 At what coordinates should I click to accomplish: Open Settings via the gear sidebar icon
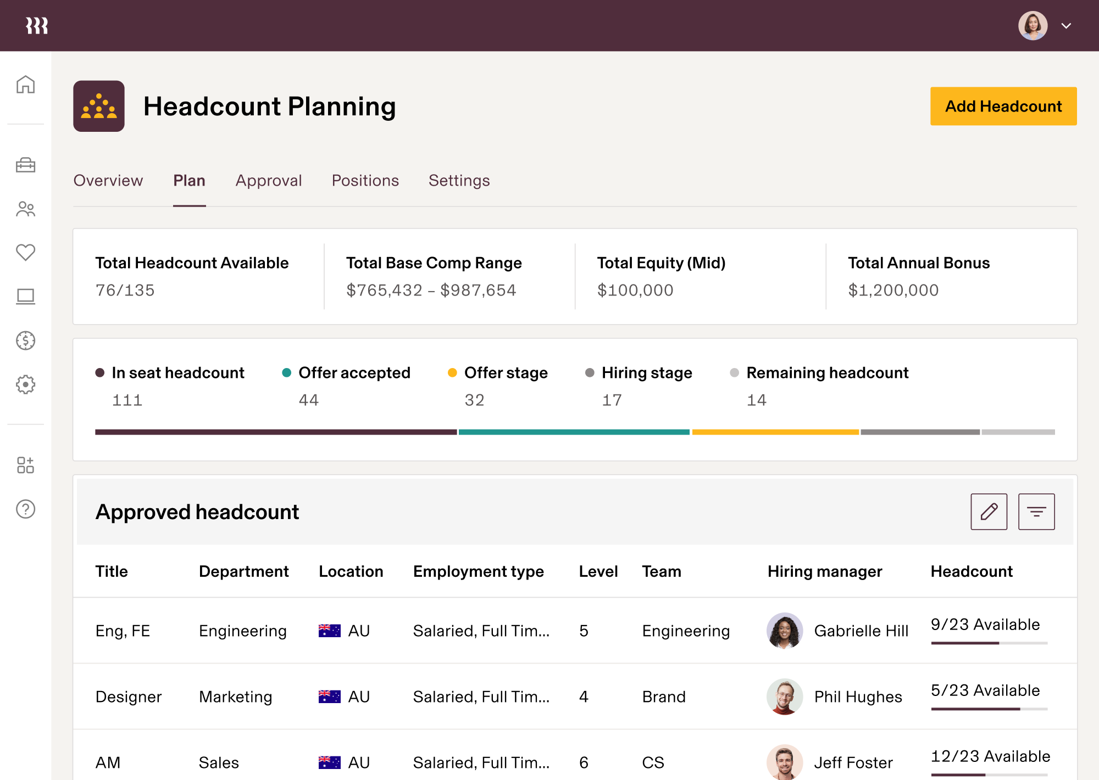(25, 385)
